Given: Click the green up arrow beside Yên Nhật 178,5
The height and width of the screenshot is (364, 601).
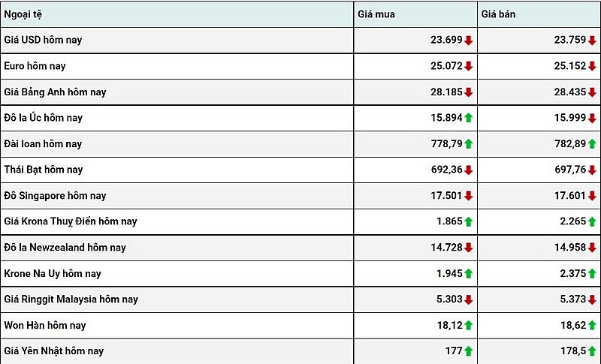Looking at the screenshot, I should tap(592, 351).
